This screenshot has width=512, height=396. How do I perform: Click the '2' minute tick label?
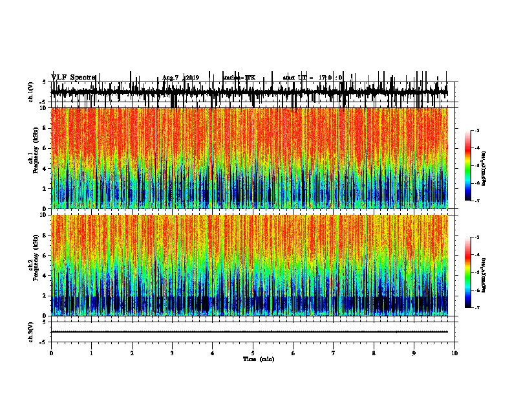point(132,353)
